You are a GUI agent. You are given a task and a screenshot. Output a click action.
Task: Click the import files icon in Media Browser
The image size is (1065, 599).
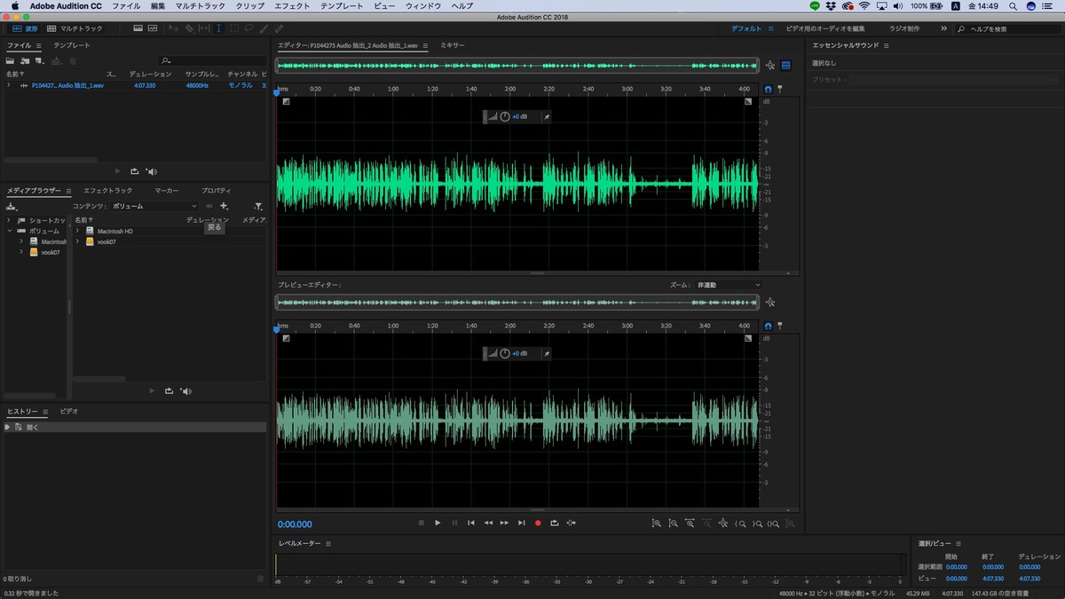pos(12,206)
